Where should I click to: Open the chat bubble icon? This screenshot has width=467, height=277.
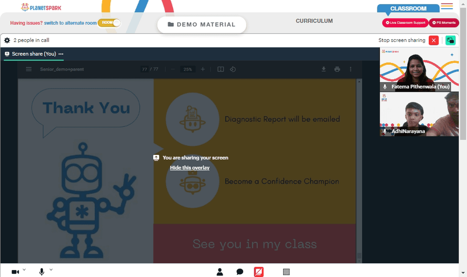tap(240, 272)
